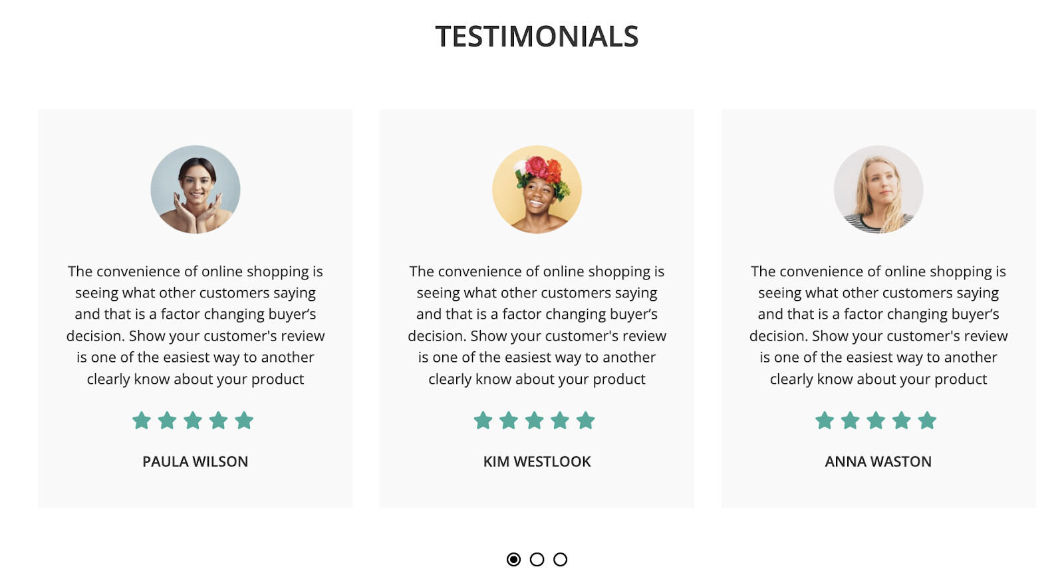The height and width of the screenshot is (571, 1064).
Task: Click Kim Westlook's fourth rating star
Action: (560, 420)
